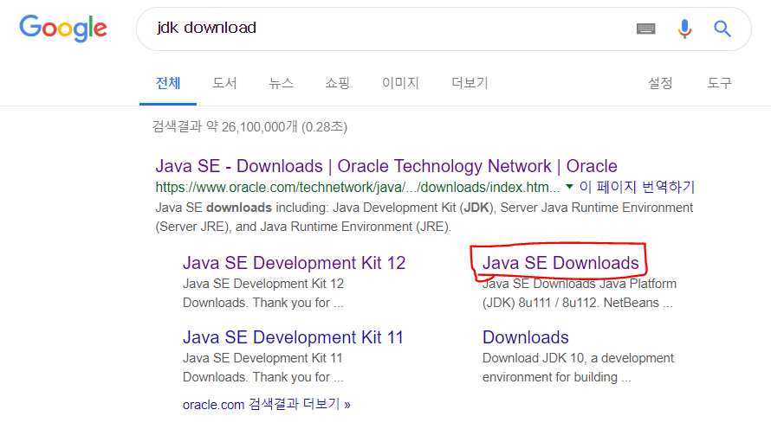Viewport: 771px width, 429px height.
Task: Click '이 페이지 번역하기' translate link
Action: [x=637, y=187]
